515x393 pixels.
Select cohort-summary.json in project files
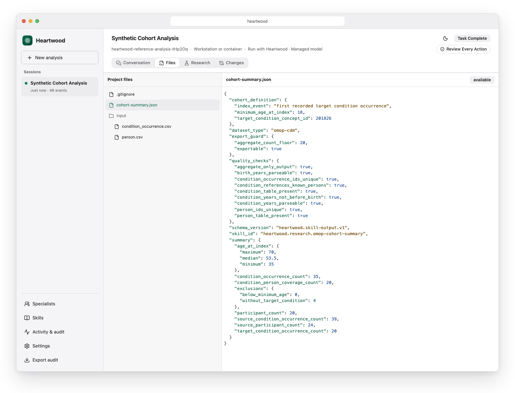pos(163,105)
